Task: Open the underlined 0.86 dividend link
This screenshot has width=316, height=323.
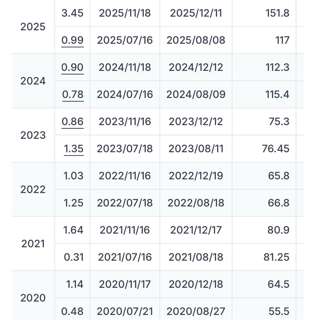Action: coord(73,122)
